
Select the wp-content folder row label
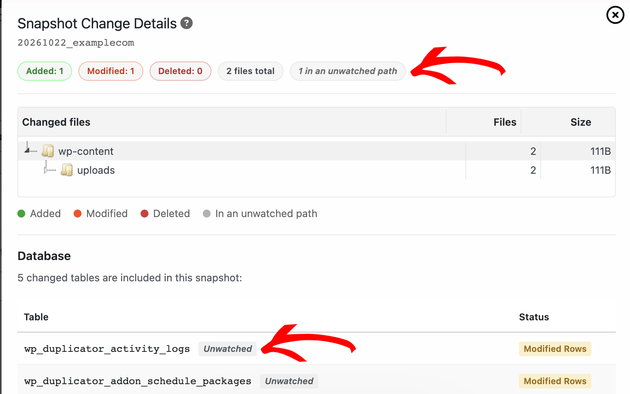(x=86, y=151)
